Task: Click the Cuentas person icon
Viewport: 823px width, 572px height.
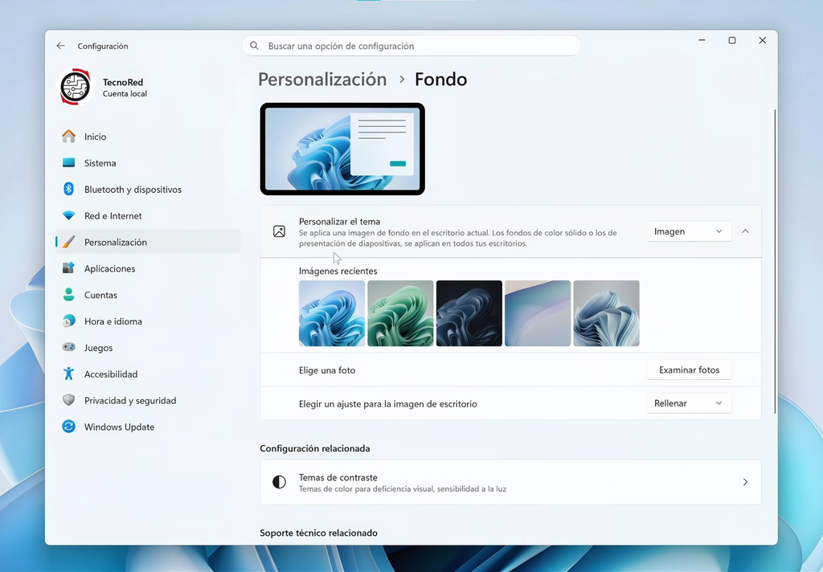Action: point(69,294)
